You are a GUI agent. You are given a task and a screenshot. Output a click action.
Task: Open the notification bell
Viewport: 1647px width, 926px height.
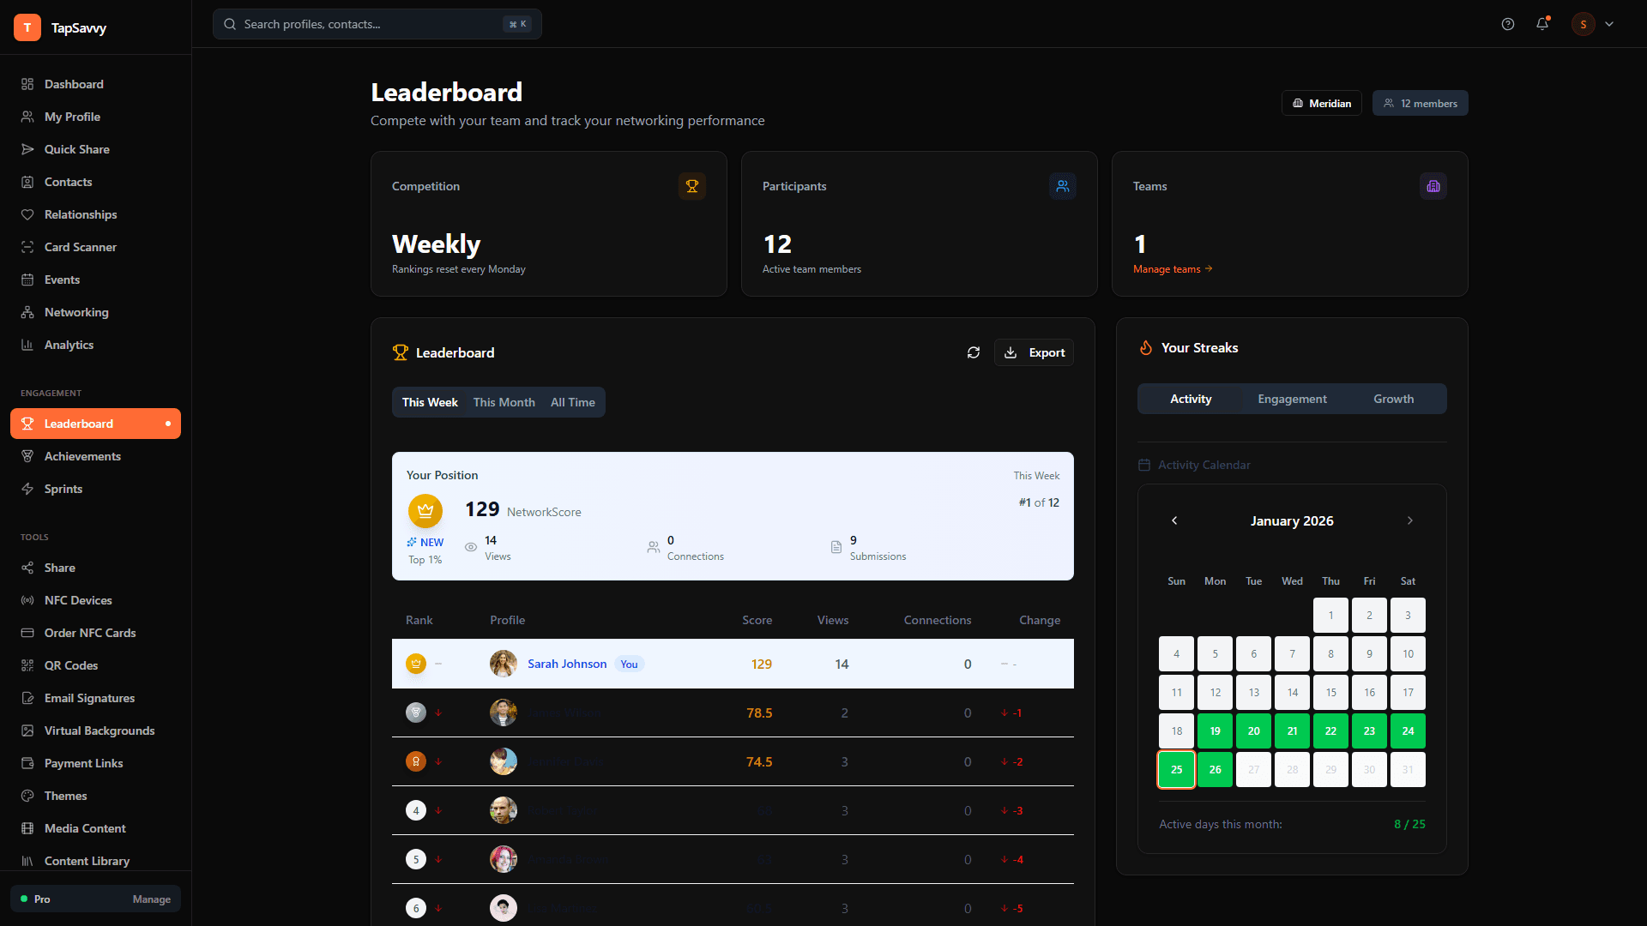1542,24
